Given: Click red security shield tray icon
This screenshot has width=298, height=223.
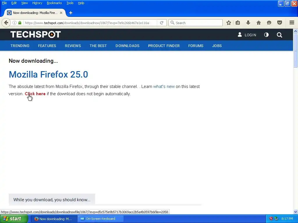Looking at the screenshot, I should [271, 219].
